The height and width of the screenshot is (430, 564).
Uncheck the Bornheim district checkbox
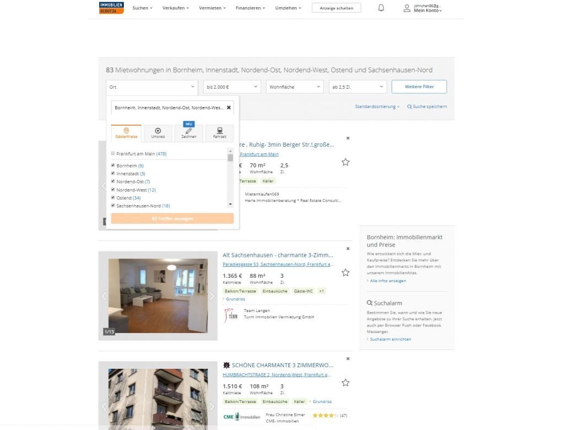[113, 165]
